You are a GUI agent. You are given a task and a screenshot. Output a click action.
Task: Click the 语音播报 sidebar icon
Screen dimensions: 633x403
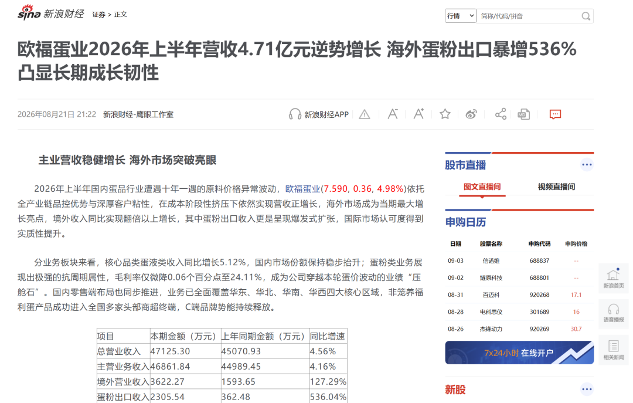[x=613, y=313]
